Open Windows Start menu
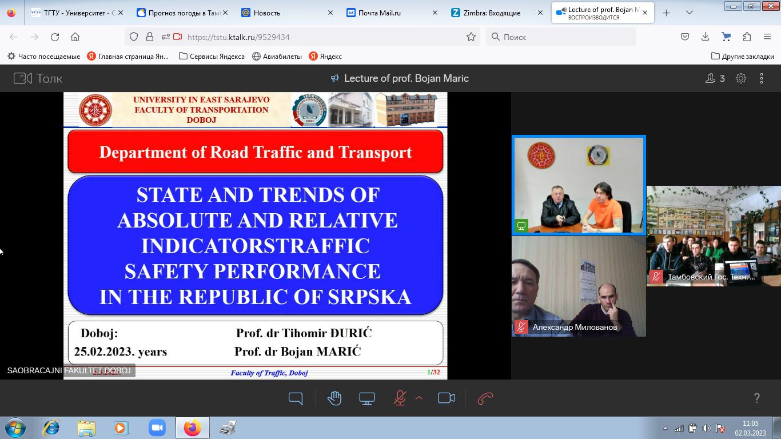The height and width of the screenshot is (439, 781). coord(15,428)
